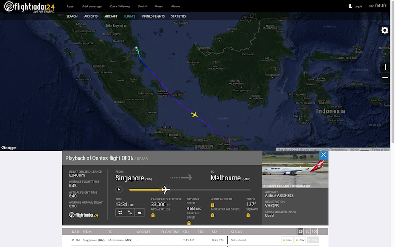This screenshot has width=395, height=247.
Task: Click the Flightradar24 logo in playback panel
Action: coord(83,215)
